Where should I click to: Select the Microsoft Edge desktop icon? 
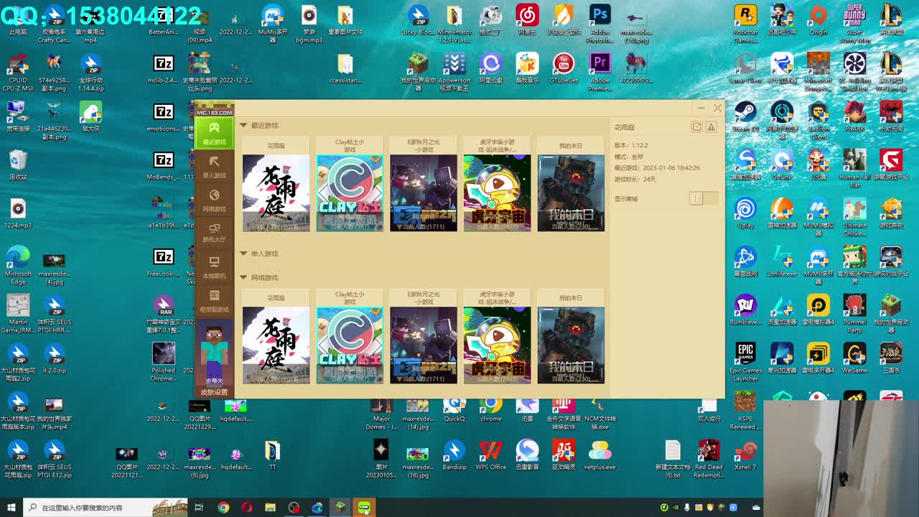(18, 266)
